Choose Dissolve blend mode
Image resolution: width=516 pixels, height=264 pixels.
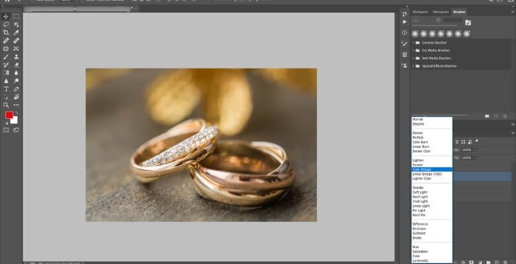[432, 124]
